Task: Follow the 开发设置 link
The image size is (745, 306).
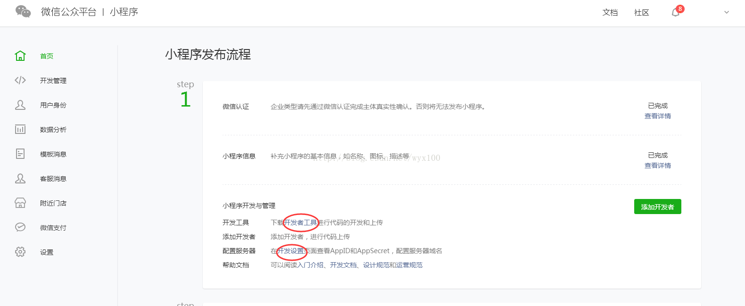Action: click(290, 251)
